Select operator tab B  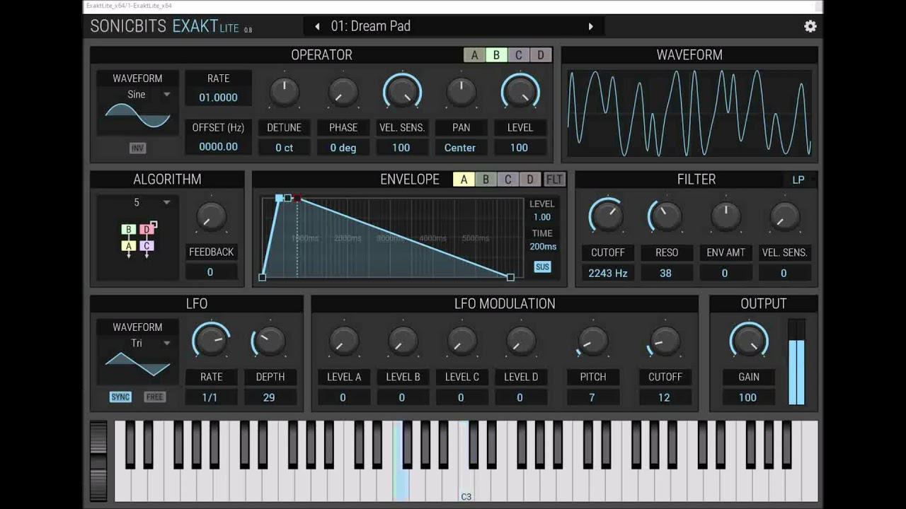pos(496,55)
